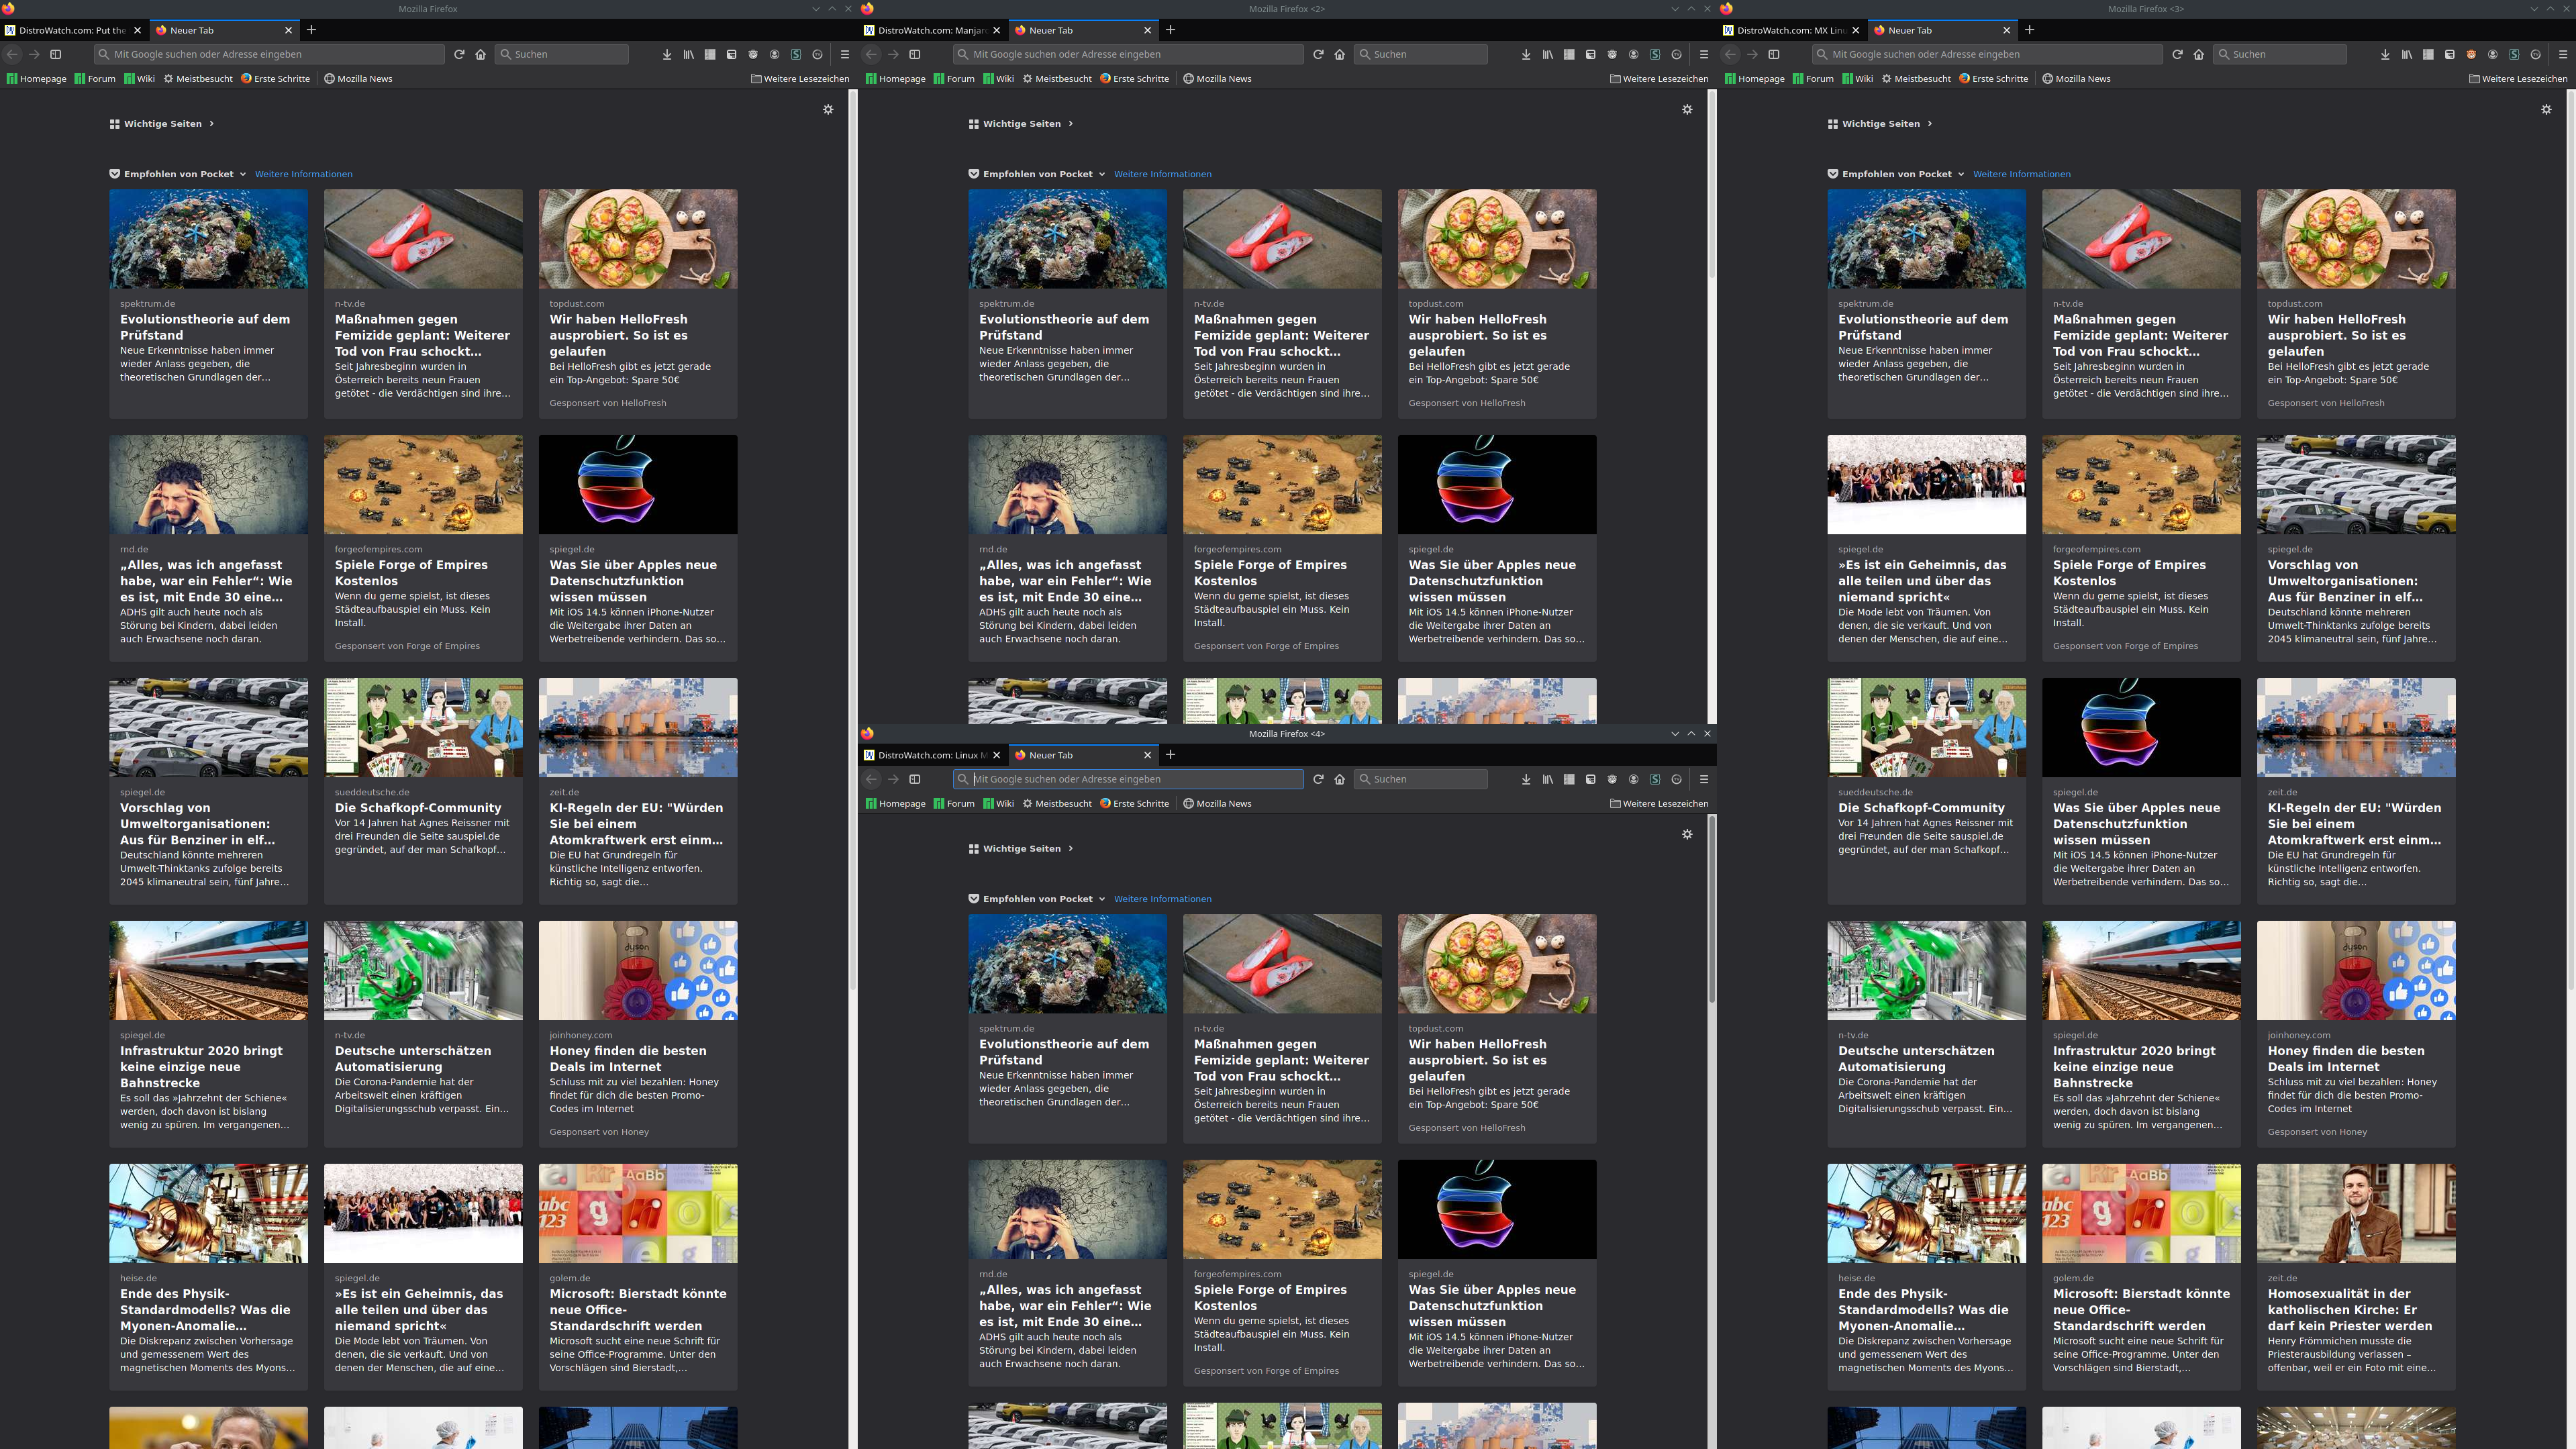
Task: Collapse Empfohlen von Pocket in Firefox <3>
Action: (x=1961, y=174)
